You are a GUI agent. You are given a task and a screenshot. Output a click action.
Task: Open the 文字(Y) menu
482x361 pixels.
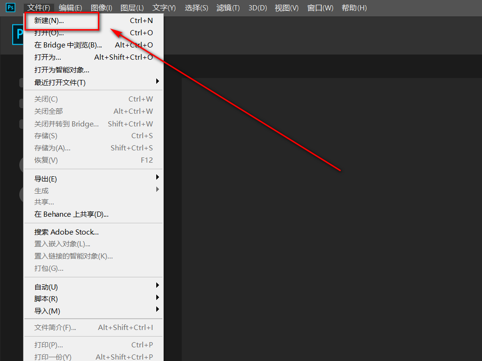click(164, 8)
